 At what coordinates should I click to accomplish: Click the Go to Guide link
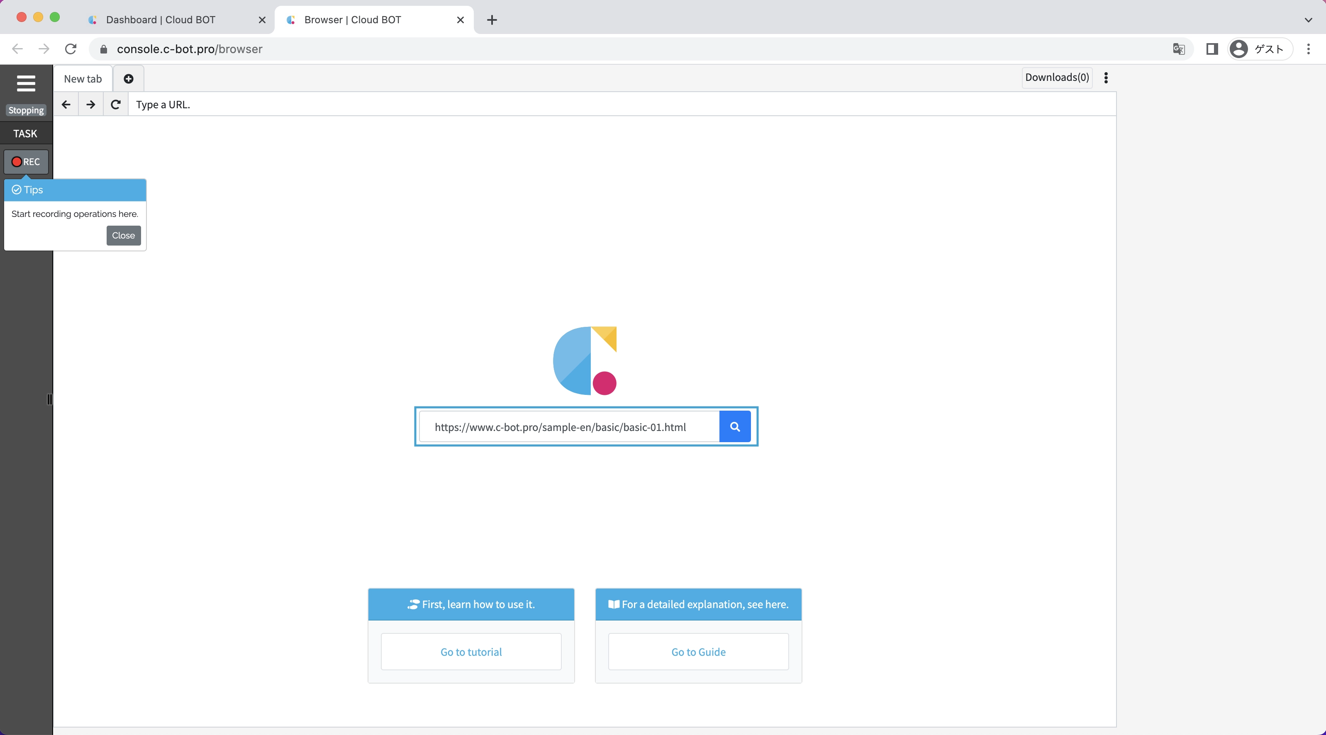(x=698, y=652)
